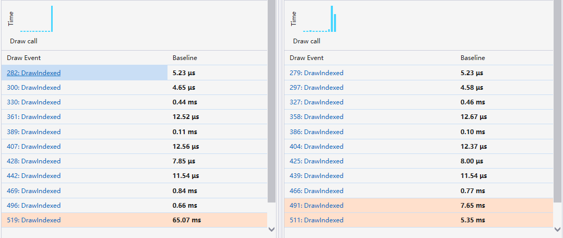
Task: Open the 297: DrawIndexed event link
Action: click(x=317, y=88)
